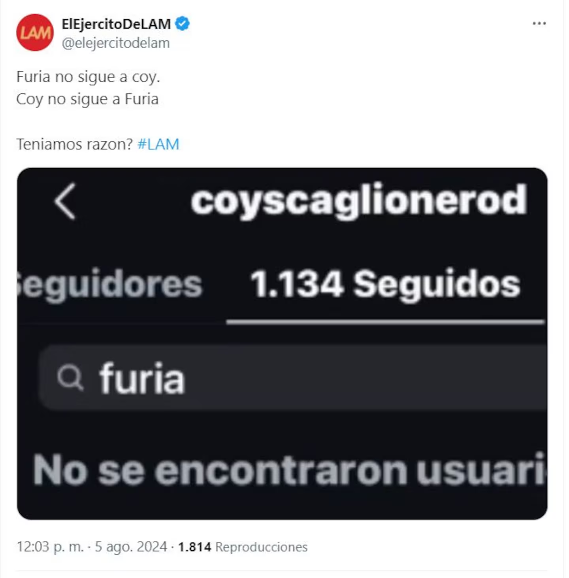Open the tweet's three-dot more options menu
This screenshot has height=578, width=569.
point(539,23)
